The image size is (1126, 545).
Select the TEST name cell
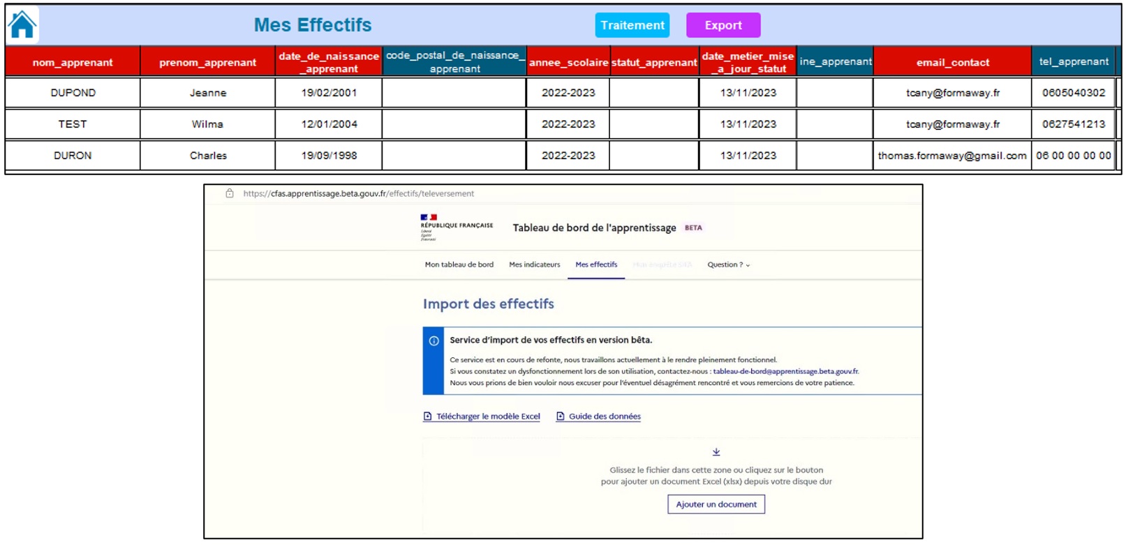pos(73,124)
